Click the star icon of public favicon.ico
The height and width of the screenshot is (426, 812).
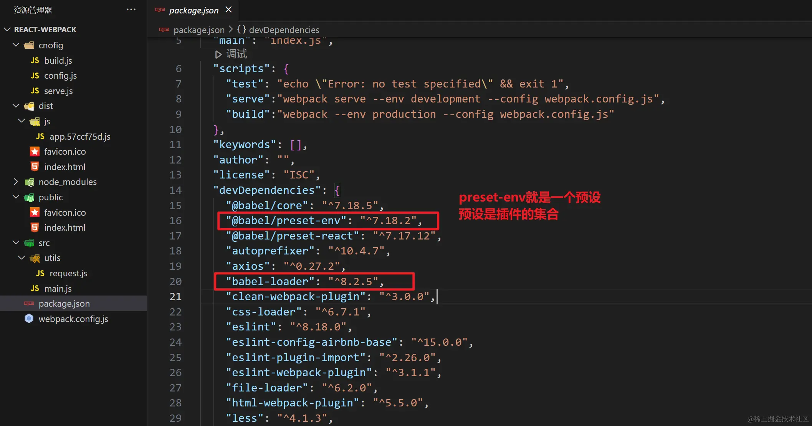point(35,212)
